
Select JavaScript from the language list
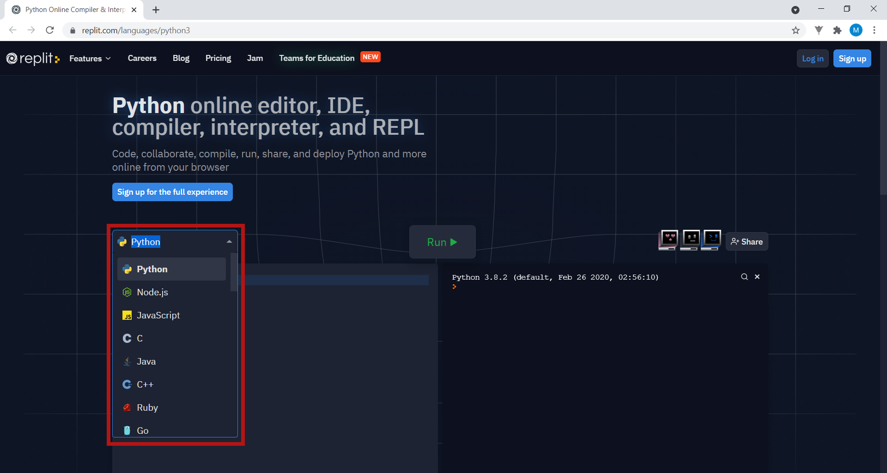171,315
